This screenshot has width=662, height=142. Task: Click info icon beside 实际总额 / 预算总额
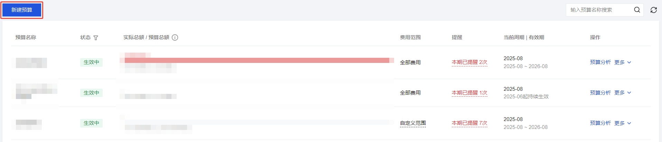pos(175,37)
